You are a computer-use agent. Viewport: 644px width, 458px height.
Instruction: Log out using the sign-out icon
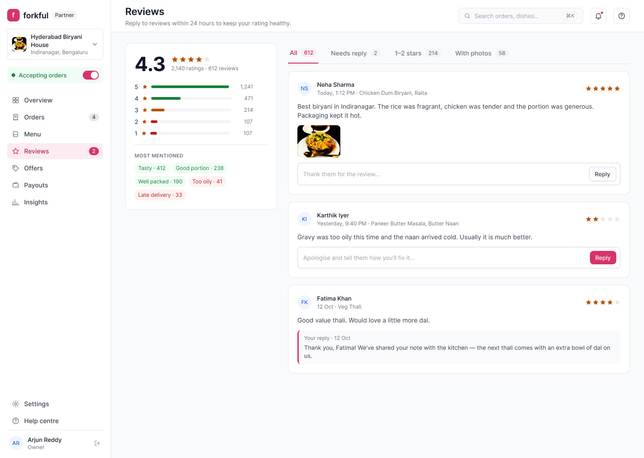click(x=97, y=443)
